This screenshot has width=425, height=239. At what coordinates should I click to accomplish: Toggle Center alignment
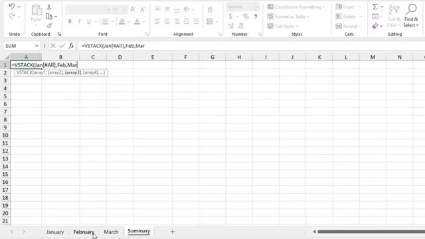(167, 21)
